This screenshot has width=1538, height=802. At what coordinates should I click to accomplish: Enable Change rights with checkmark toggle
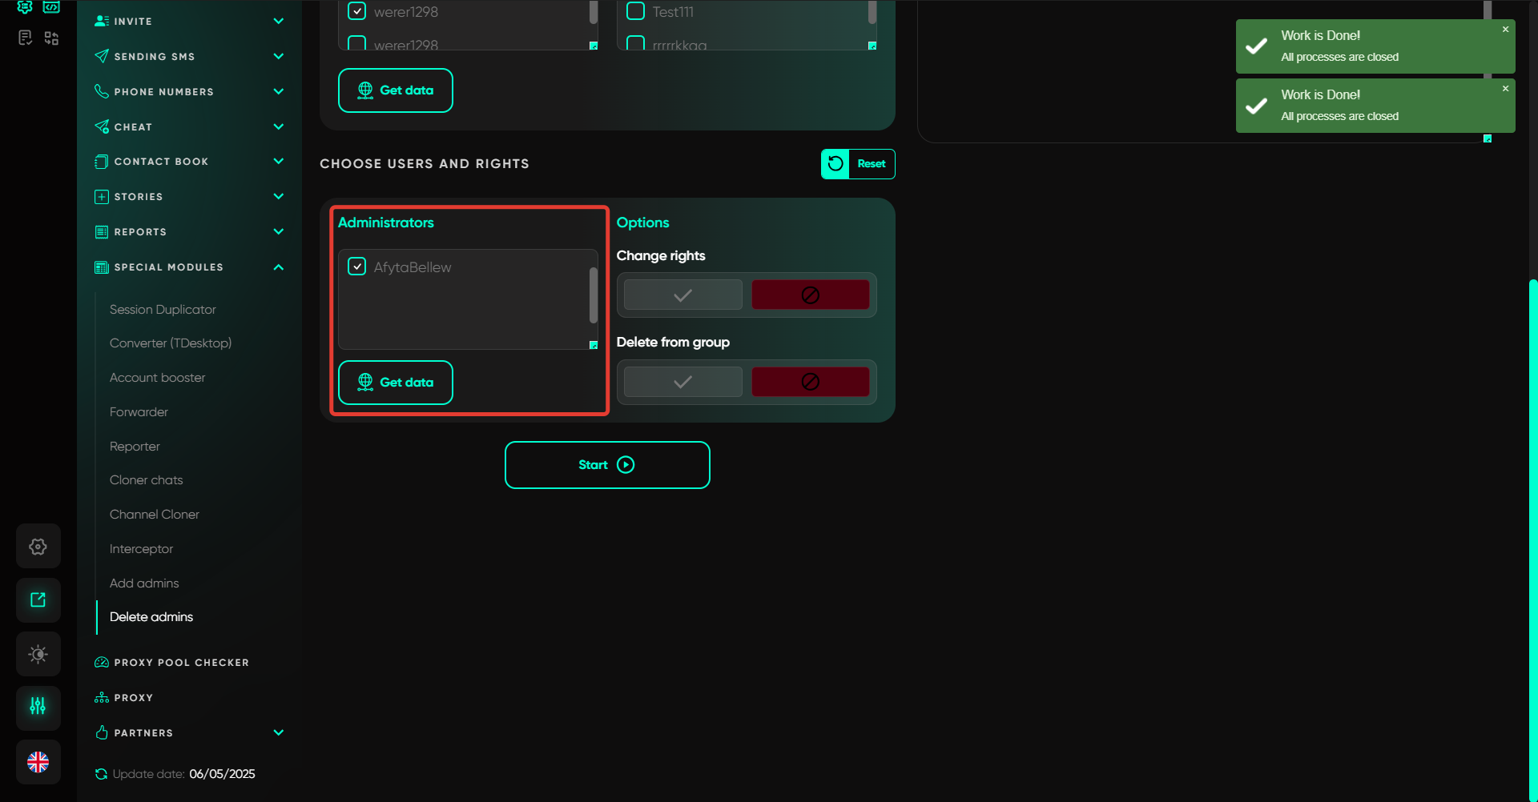[682, 295]
